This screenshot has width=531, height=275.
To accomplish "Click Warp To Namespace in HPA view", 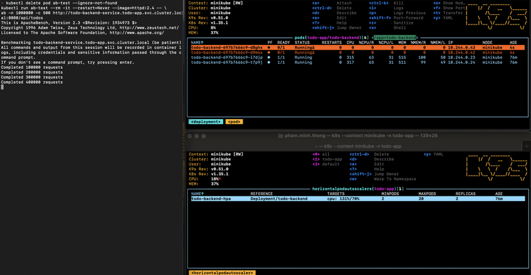I will tap(395, 179).
